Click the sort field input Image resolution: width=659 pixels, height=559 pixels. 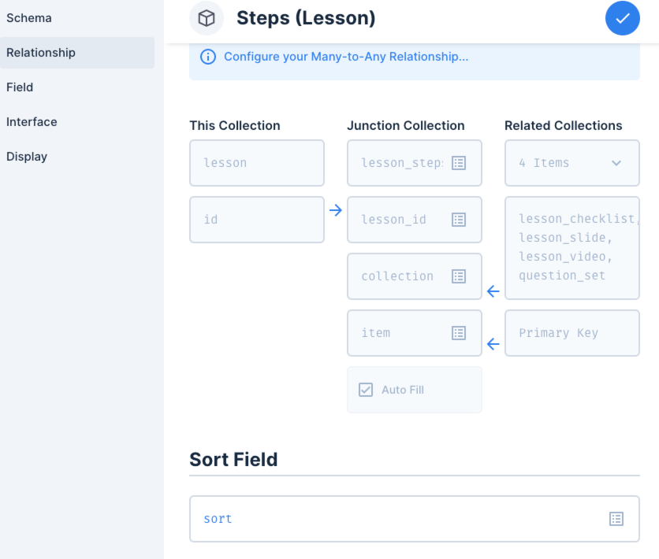coord(415,519)
